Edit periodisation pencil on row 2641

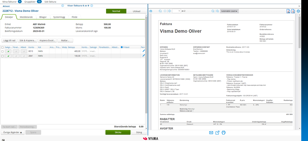[144, 56]
